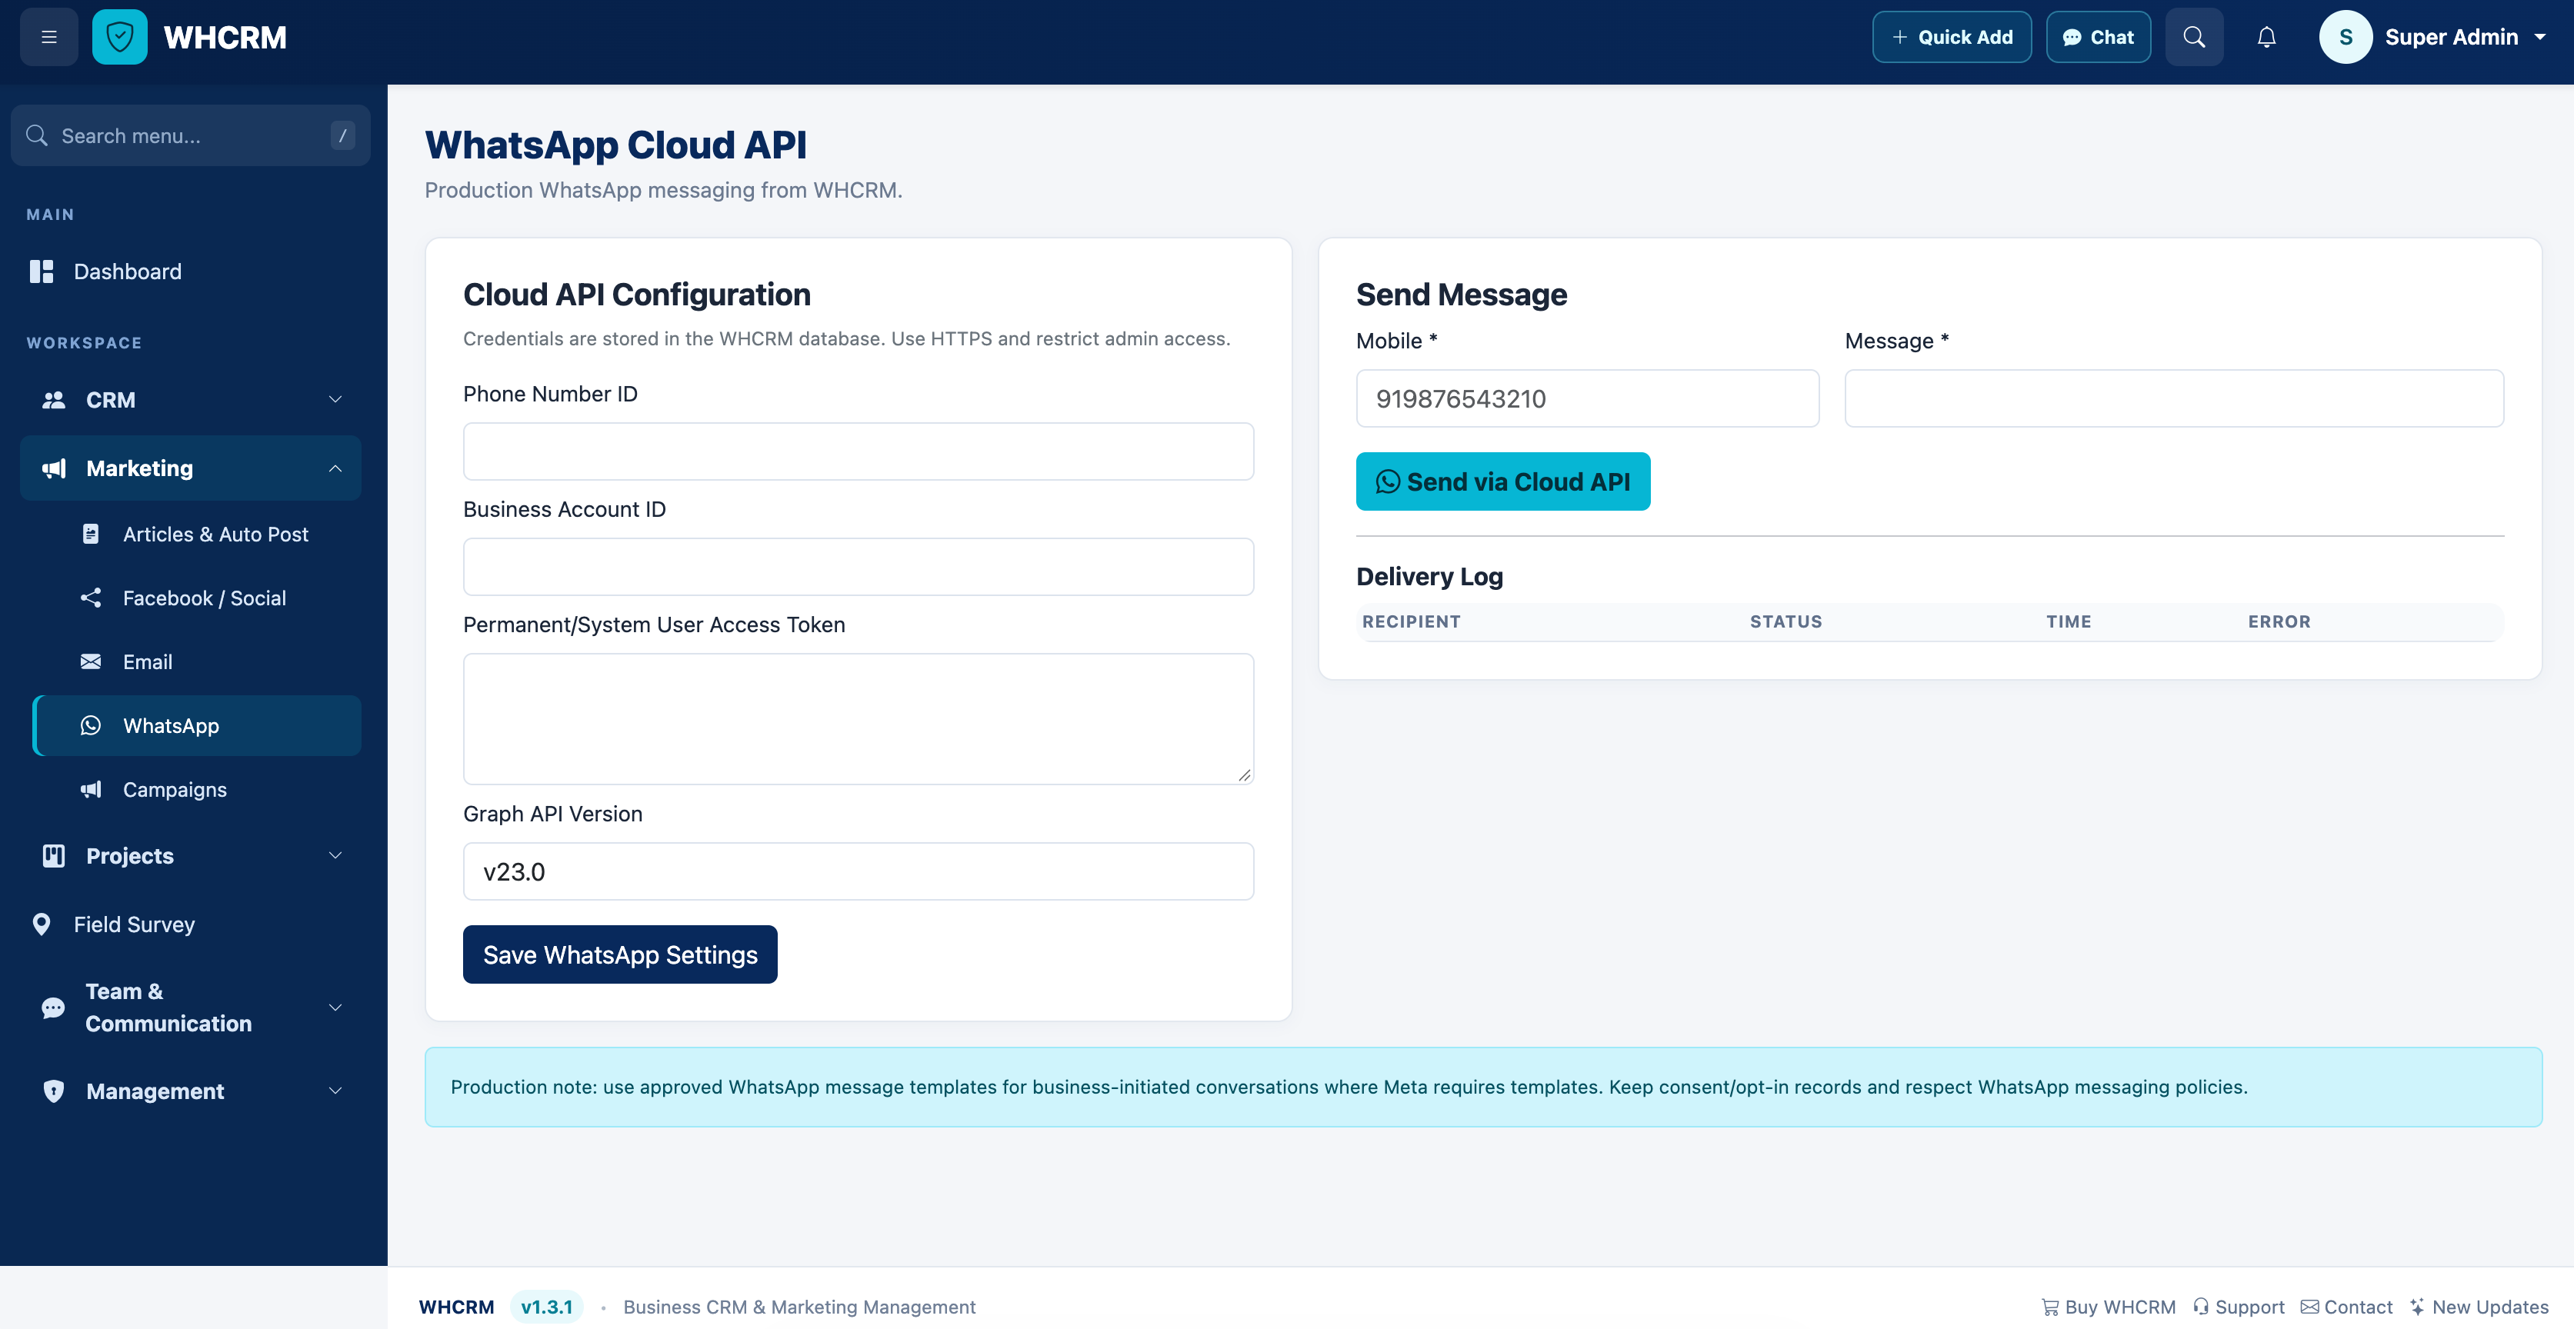
Task: Grab the Access Token textarea resize handle
Action: point(1244,774)
